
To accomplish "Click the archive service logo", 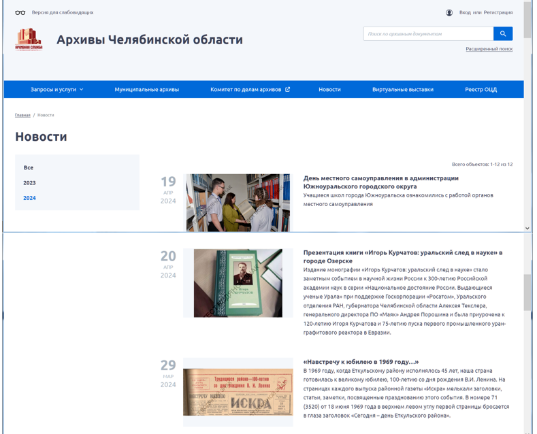I will [x=29, y=39].
